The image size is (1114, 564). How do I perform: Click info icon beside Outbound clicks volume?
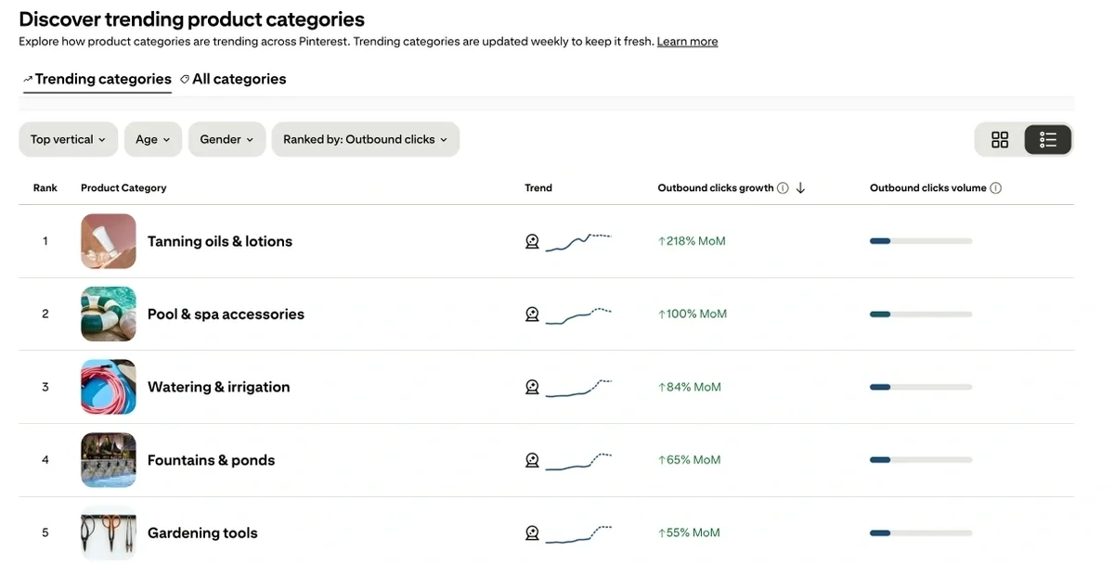click(x=995, y=188)
